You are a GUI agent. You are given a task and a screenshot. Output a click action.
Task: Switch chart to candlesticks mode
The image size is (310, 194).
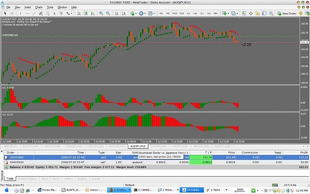(x=86, y=13)
